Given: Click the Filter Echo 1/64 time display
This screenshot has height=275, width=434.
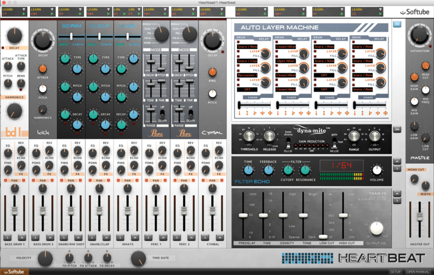Looking at the screenshot, I should (341, 166).
